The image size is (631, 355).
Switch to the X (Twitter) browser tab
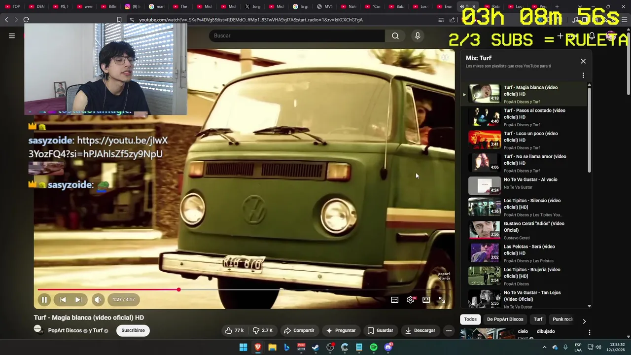(253, 6)
